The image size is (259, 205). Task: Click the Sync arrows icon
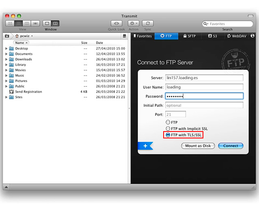(148, 24)
